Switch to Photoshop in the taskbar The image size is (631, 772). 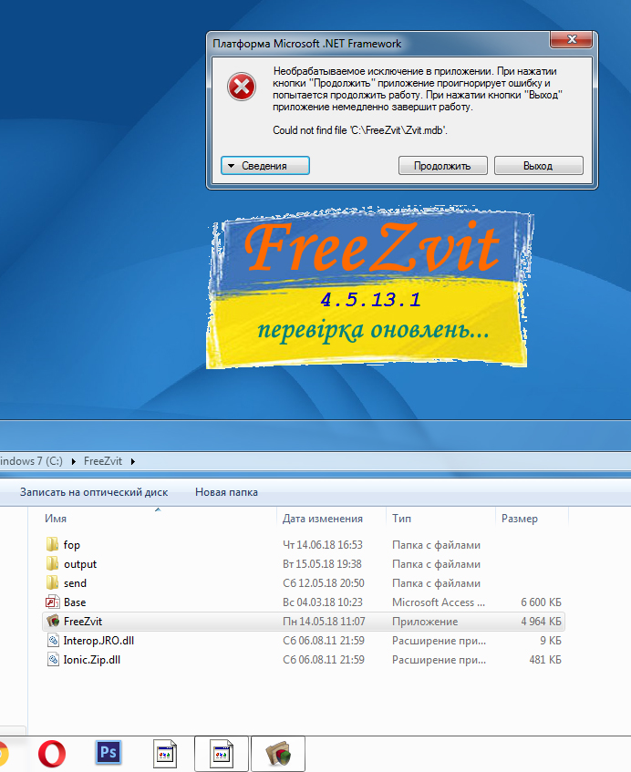click(109, 754)
